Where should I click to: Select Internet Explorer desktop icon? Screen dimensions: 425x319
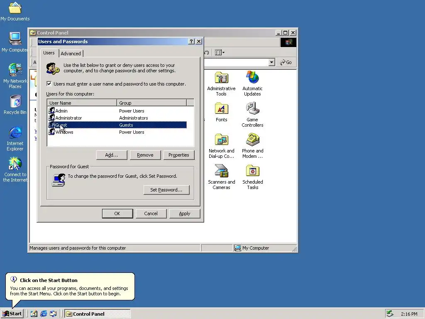(15, 139)
